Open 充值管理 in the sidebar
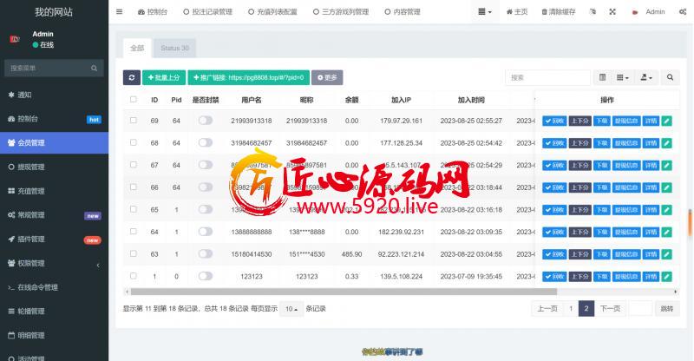 coord(54,191)
